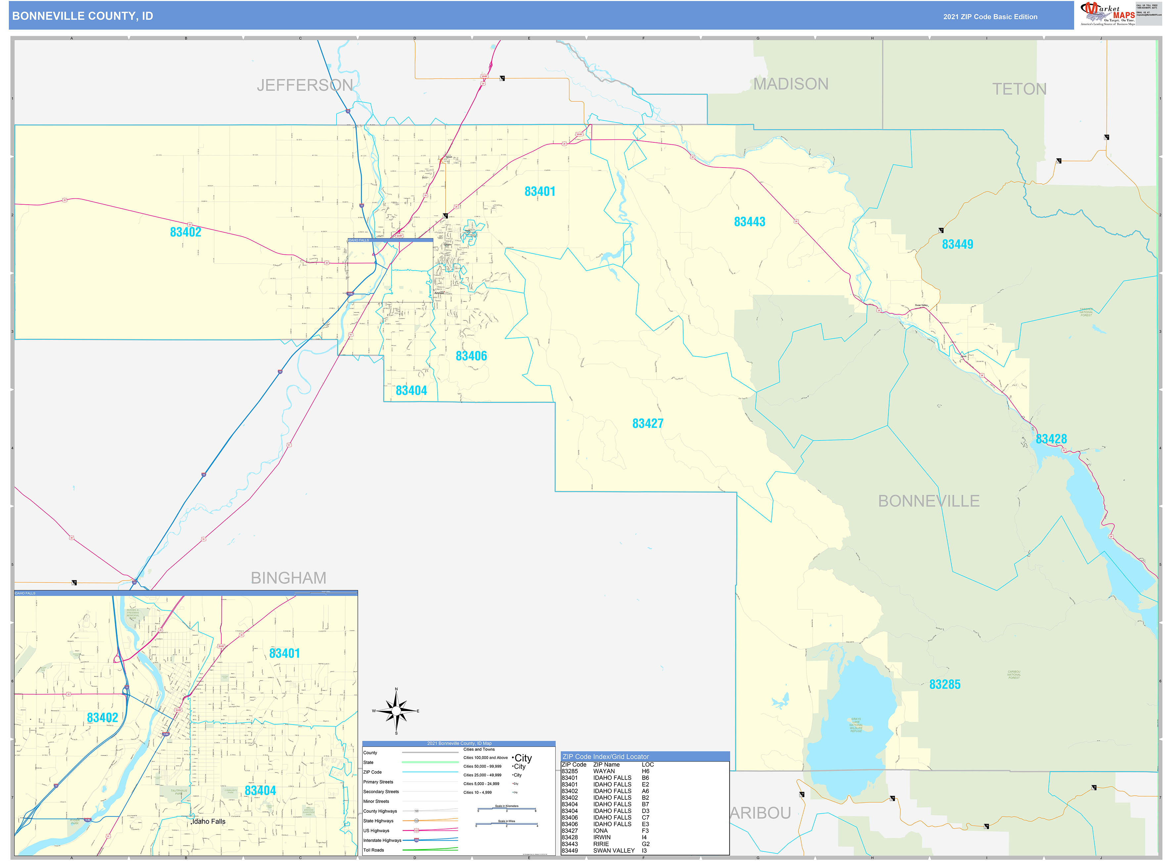Click the State Highways route marker in legend
This screenshot has width=1168, height=861.
tap(417, 821)
